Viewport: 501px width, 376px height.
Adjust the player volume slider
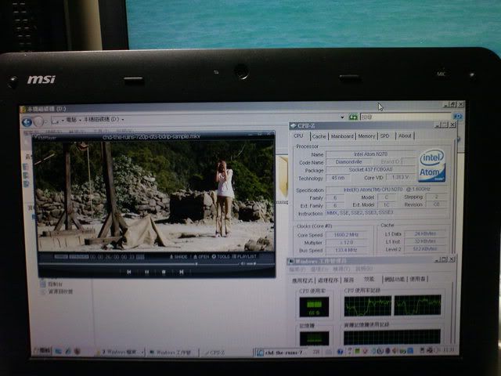click(x=249, y=264)
